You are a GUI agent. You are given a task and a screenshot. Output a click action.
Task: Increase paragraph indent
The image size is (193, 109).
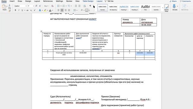(79, 6)
